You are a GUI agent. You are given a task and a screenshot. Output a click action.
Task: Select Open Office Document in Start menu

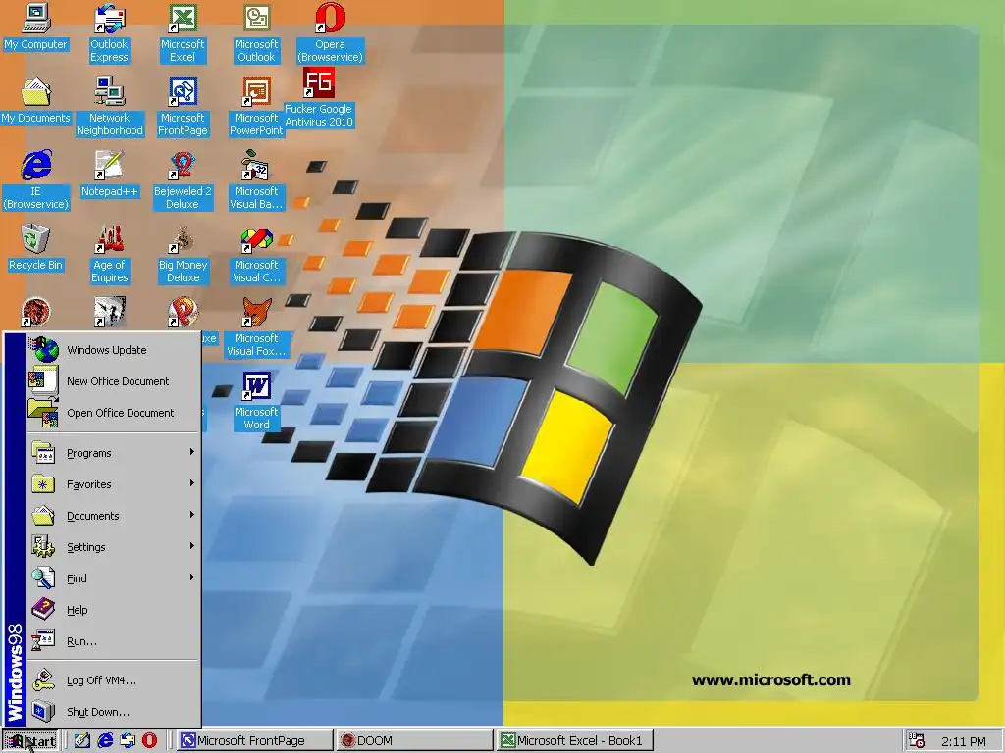[114, 413]
